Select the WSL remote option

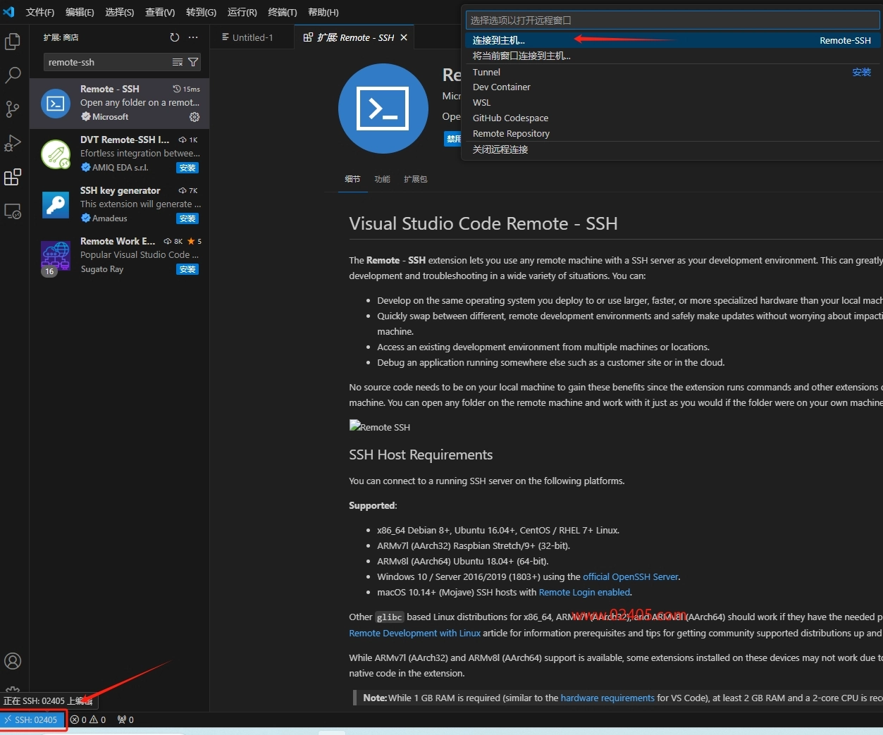click(x=672, y=102)
